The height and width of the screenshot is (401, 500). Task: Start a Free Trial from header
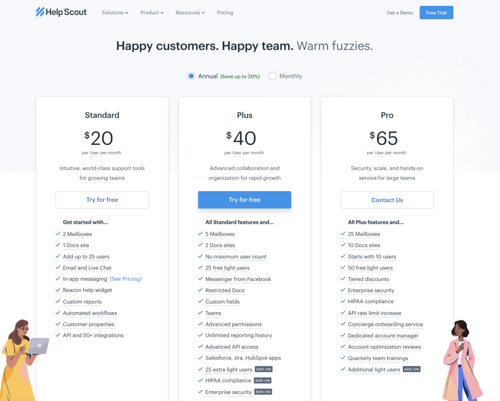pos(436,13)
